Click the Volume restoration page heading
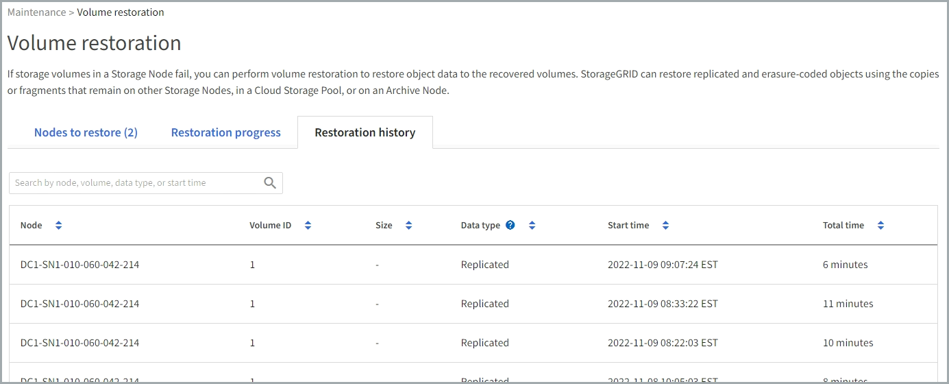Screen dimensions: 949x384 (x=94, y=43)
